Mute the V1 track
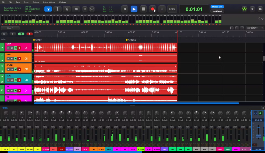 click(x=8, y=91)
